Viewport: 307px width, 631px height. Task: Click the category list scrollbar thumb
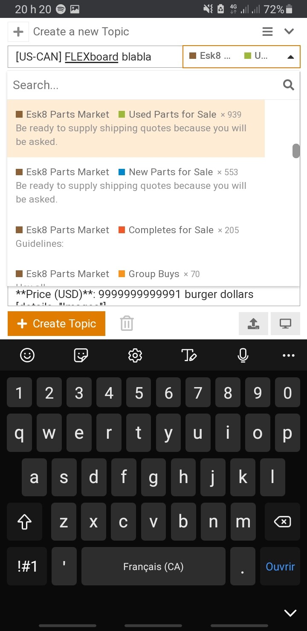296,151
